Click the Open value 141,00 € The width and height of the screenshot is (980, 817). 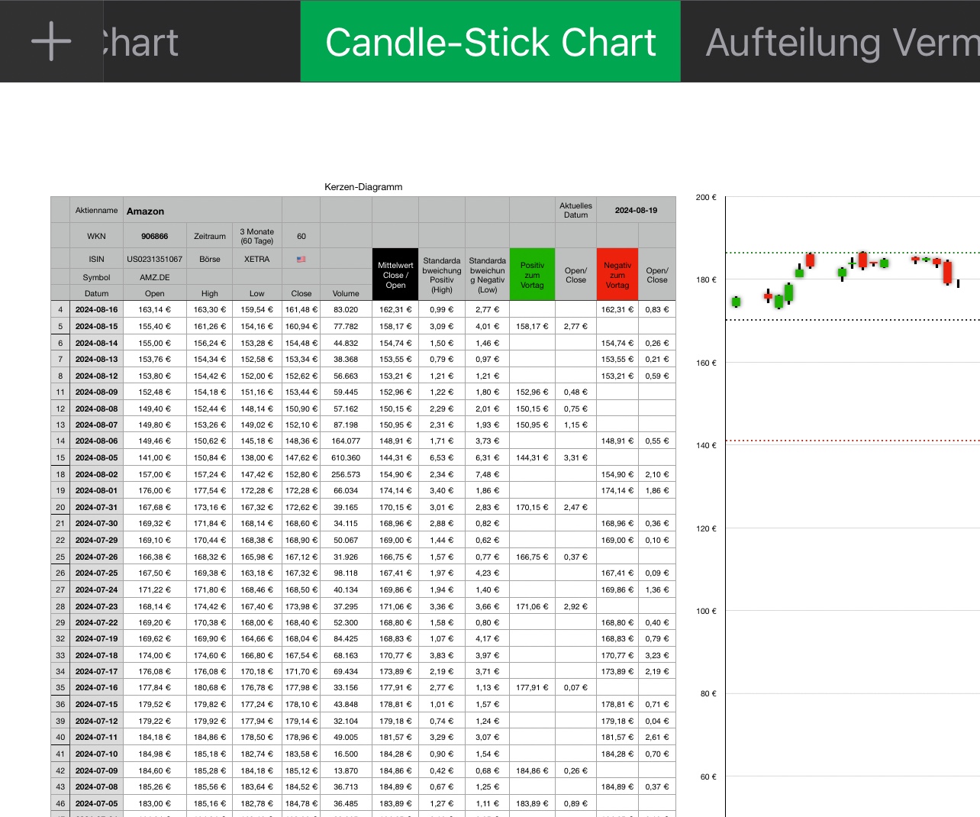(x=155, y=458)
